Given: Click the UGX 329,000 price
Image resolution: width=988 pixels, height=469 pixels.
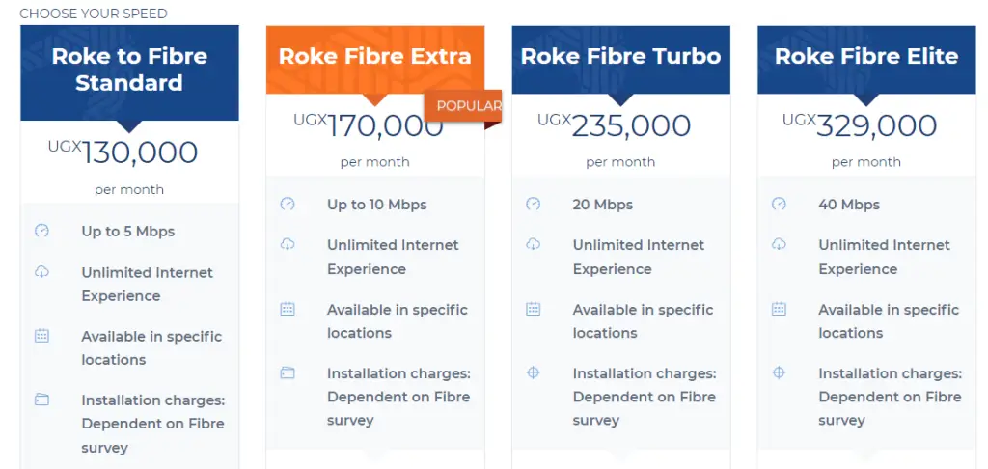Looking at the screenshot, I should (x=860, y=125).
